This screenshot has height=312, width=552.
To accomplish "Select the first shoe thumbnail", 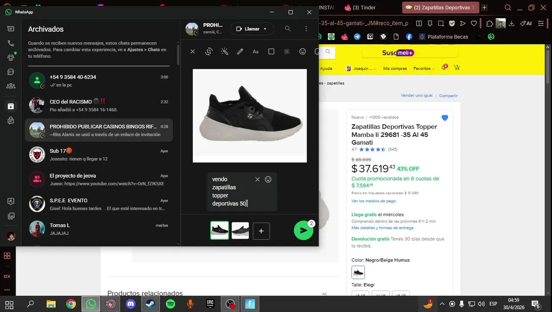I will tap(220, 231).
